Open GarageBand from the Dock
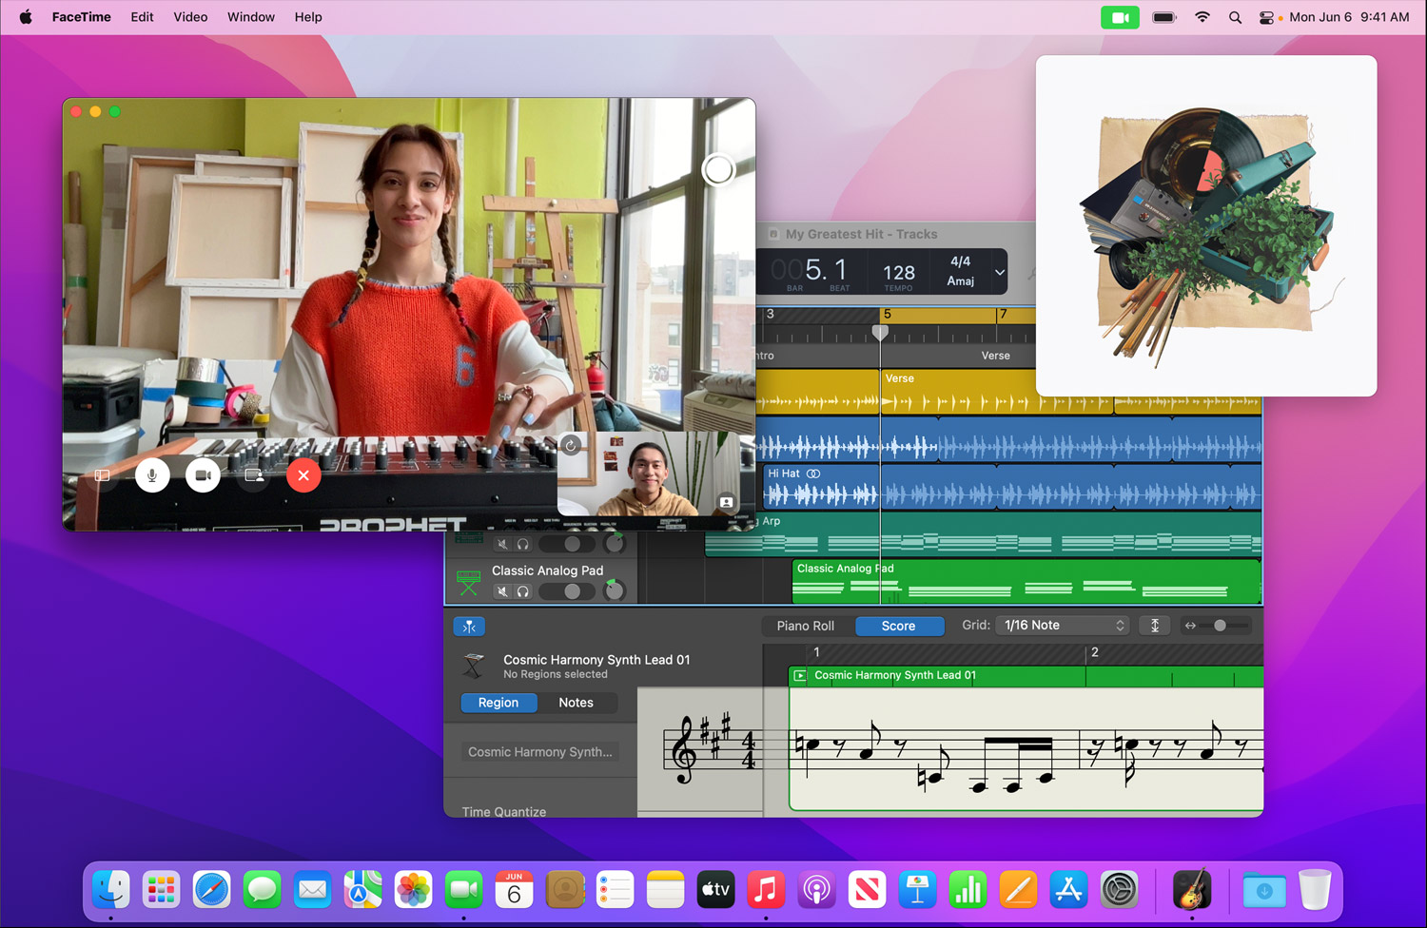 (1191, 891)
